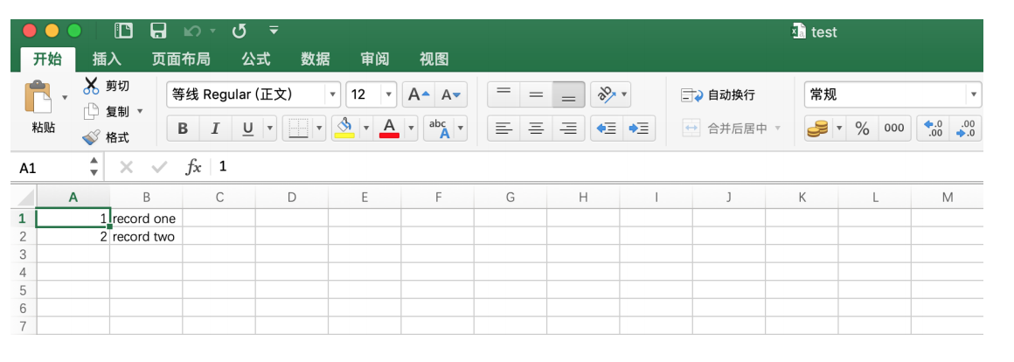Open the fill color dropdown arrow

pos(366,129)
